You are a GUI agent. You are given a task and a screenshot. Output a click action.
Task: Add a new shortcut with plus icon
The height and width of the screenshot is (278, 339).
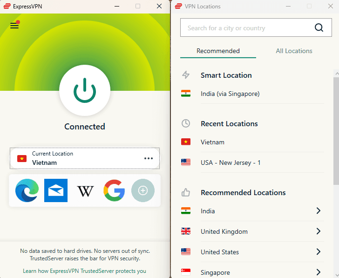(143, 190)
